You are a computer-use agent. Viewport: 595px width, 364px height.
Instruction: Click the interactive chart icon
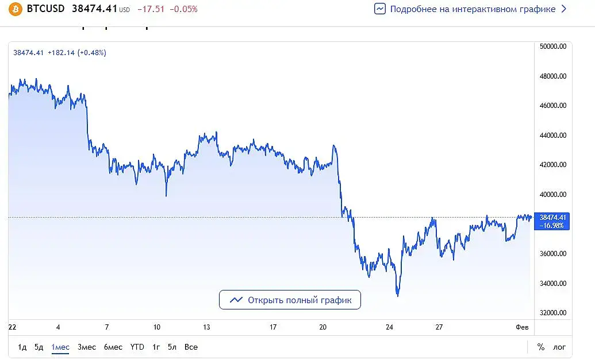tap(380, 9)
